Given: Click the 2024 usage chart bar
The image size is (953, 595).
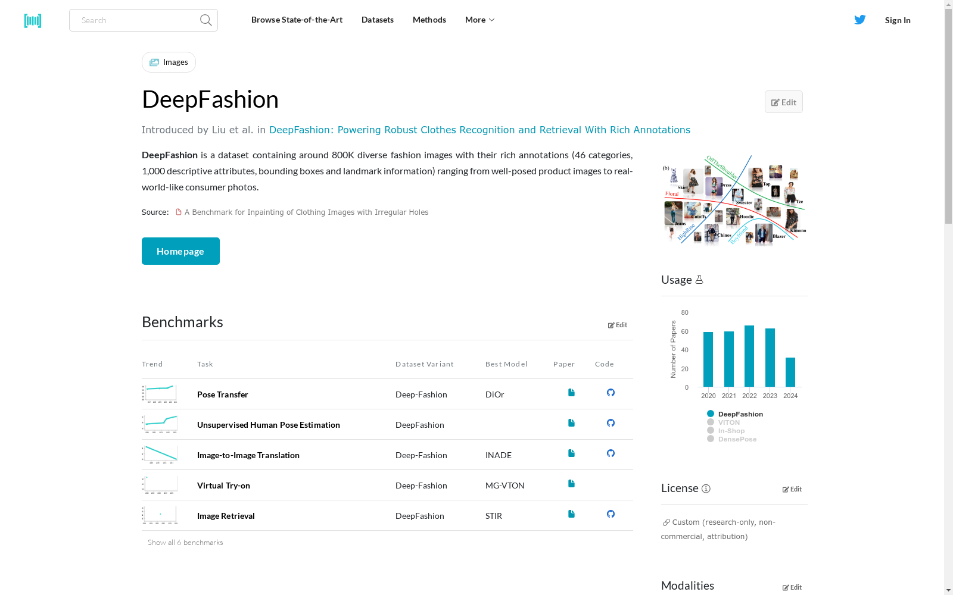Looking at the screenshot, I should coord(790,372).
